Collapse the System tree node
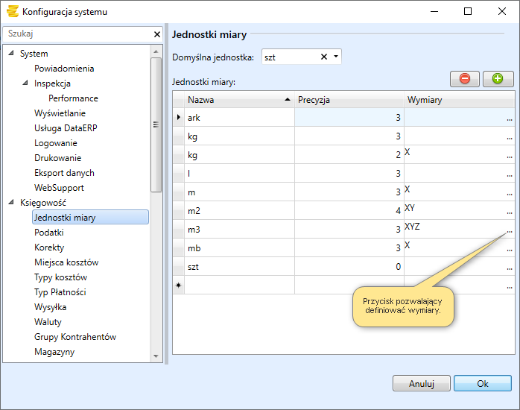Screen dimensions: 520x410 pyautogui.click(x=11, y=54)
